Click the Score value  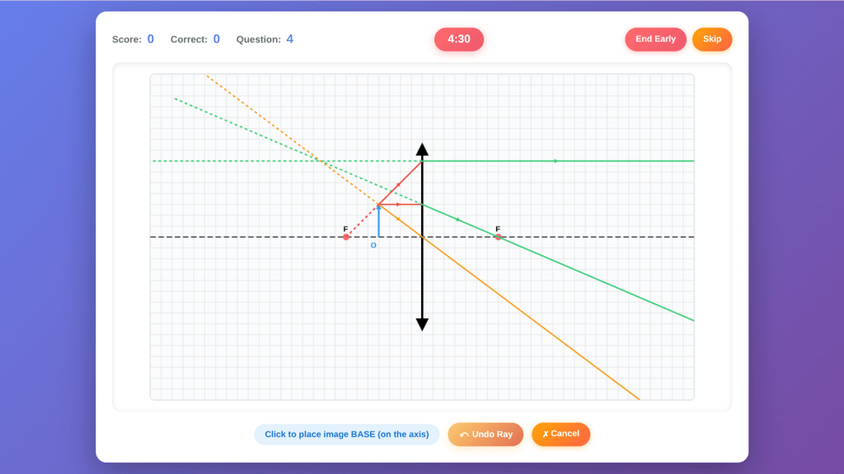pyautogui.click(x=150, y=39)
